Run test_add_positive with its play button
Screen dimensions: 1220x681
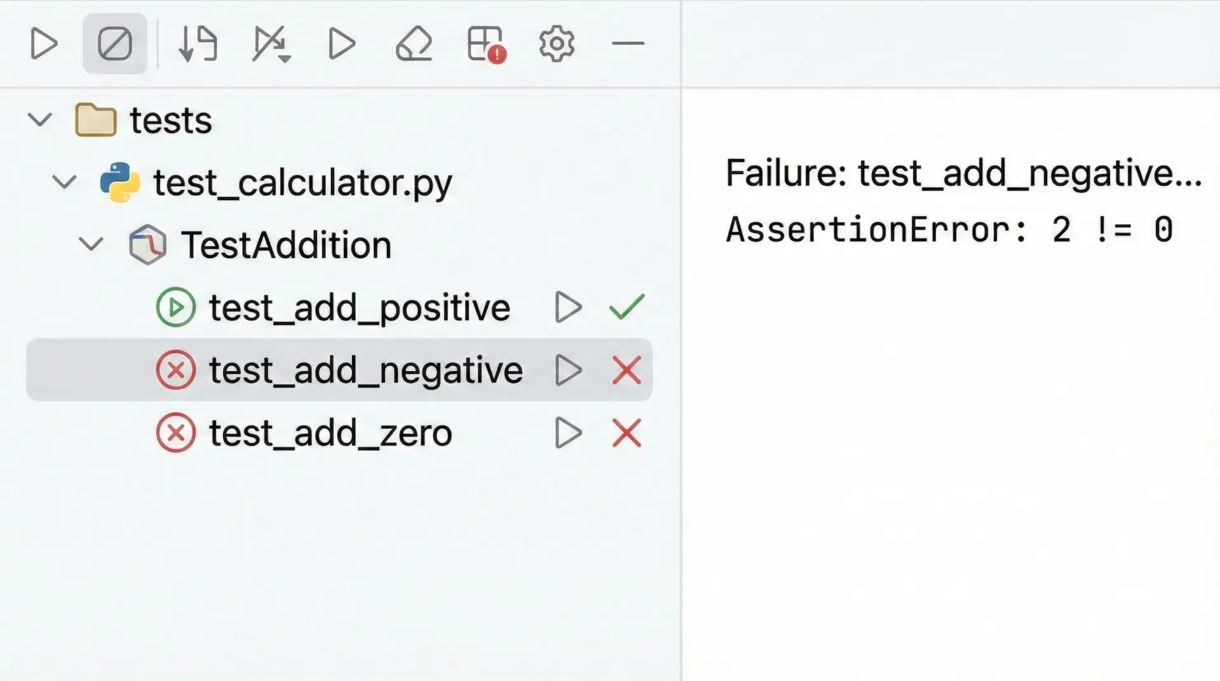(568, 307)
